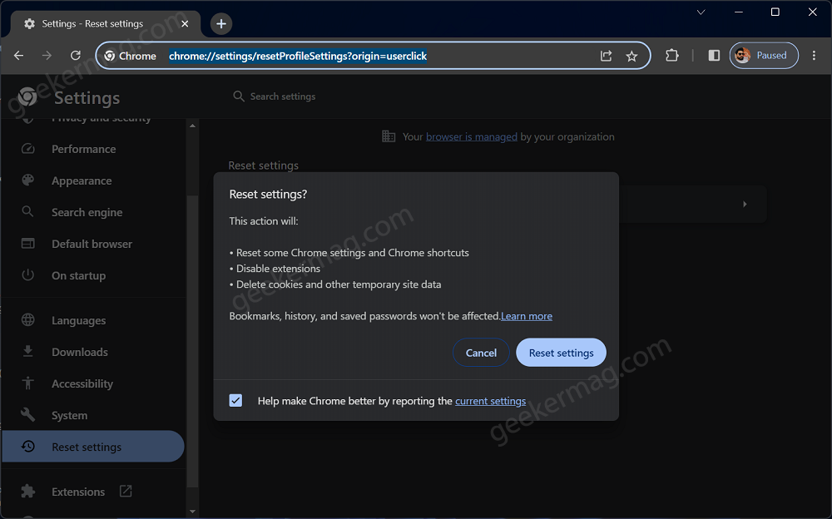This screenshot has height=519, width=832.
Task: Expand the reset settings row arrow
Action: tap(745, 204)
